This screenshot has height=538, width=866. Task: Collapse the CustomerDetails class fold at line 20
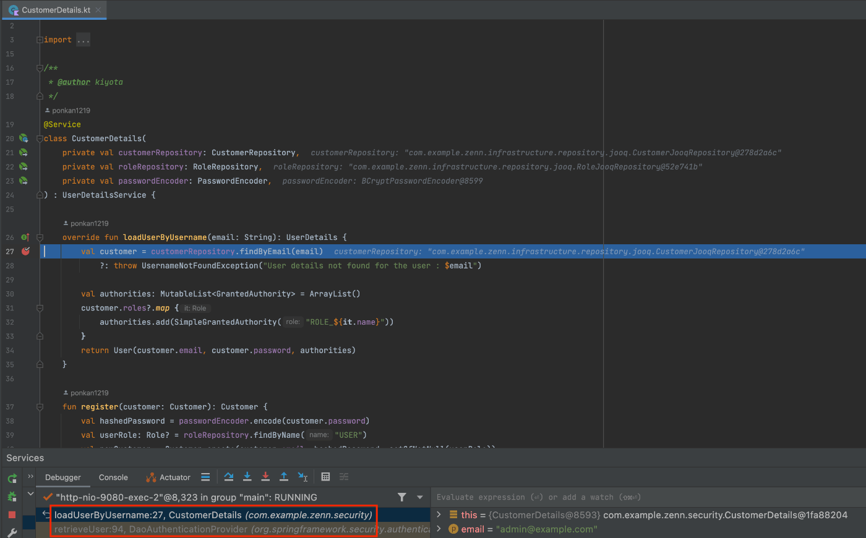[x=40, y=139]
